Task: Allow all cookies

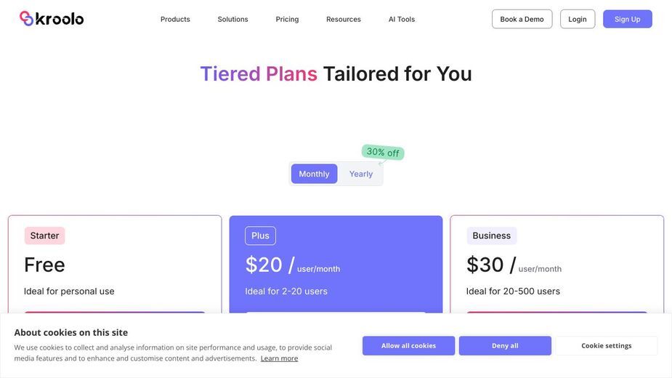Action: click(x=408, y=345)
